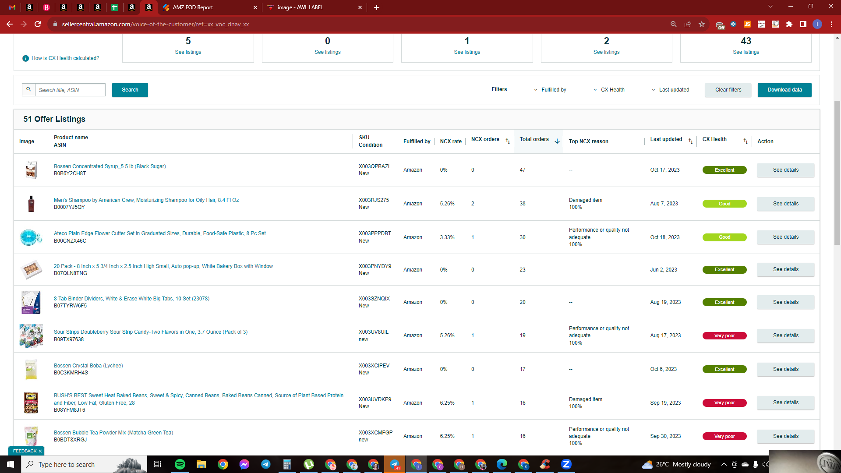Screen dimensions: 841x473
Task: Sort by the CX Health column
Action: (746, 141)
